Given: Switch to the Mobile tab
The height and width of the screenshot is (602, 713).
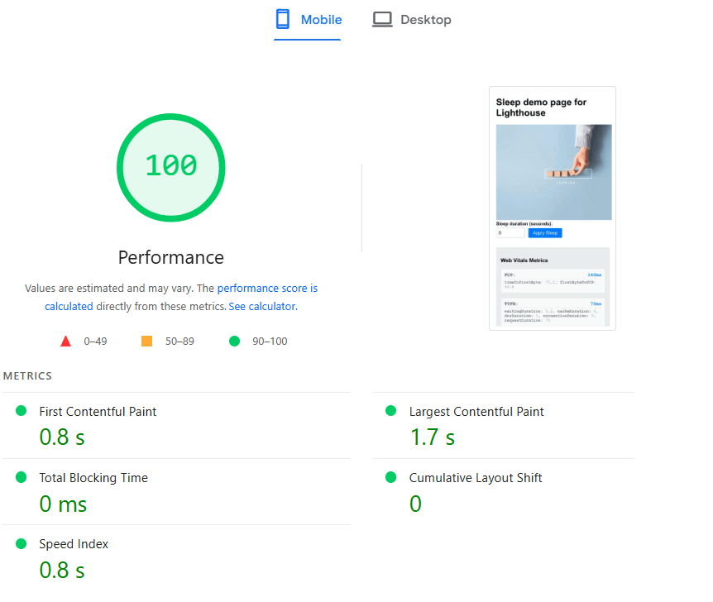Looking at the screenshot, I should click(308, 20).
